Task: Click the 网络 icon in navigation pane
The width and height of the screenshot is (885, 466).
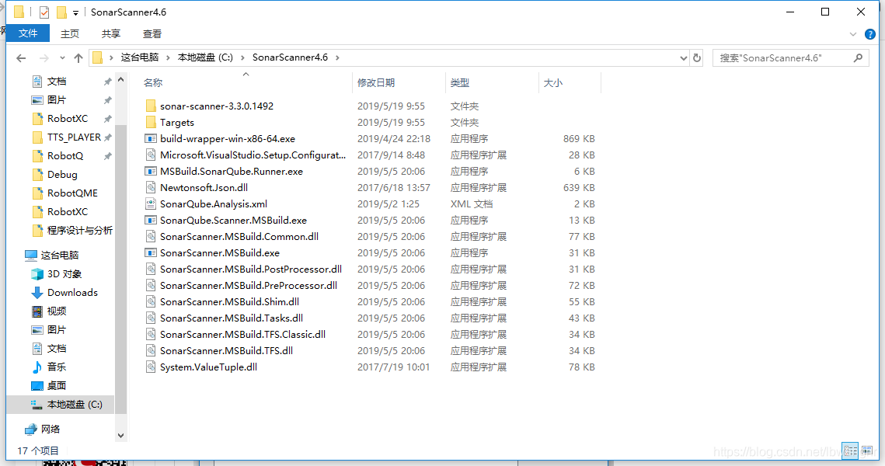Action: tap(31, 429)
